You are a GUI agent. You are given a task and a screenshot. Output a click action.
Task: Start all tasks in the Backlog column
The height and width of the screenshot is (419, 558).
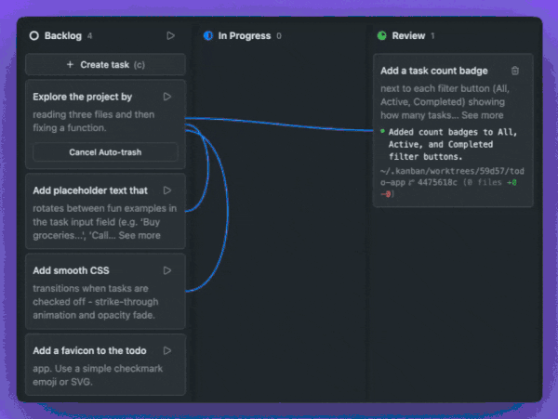pos(170,36)
